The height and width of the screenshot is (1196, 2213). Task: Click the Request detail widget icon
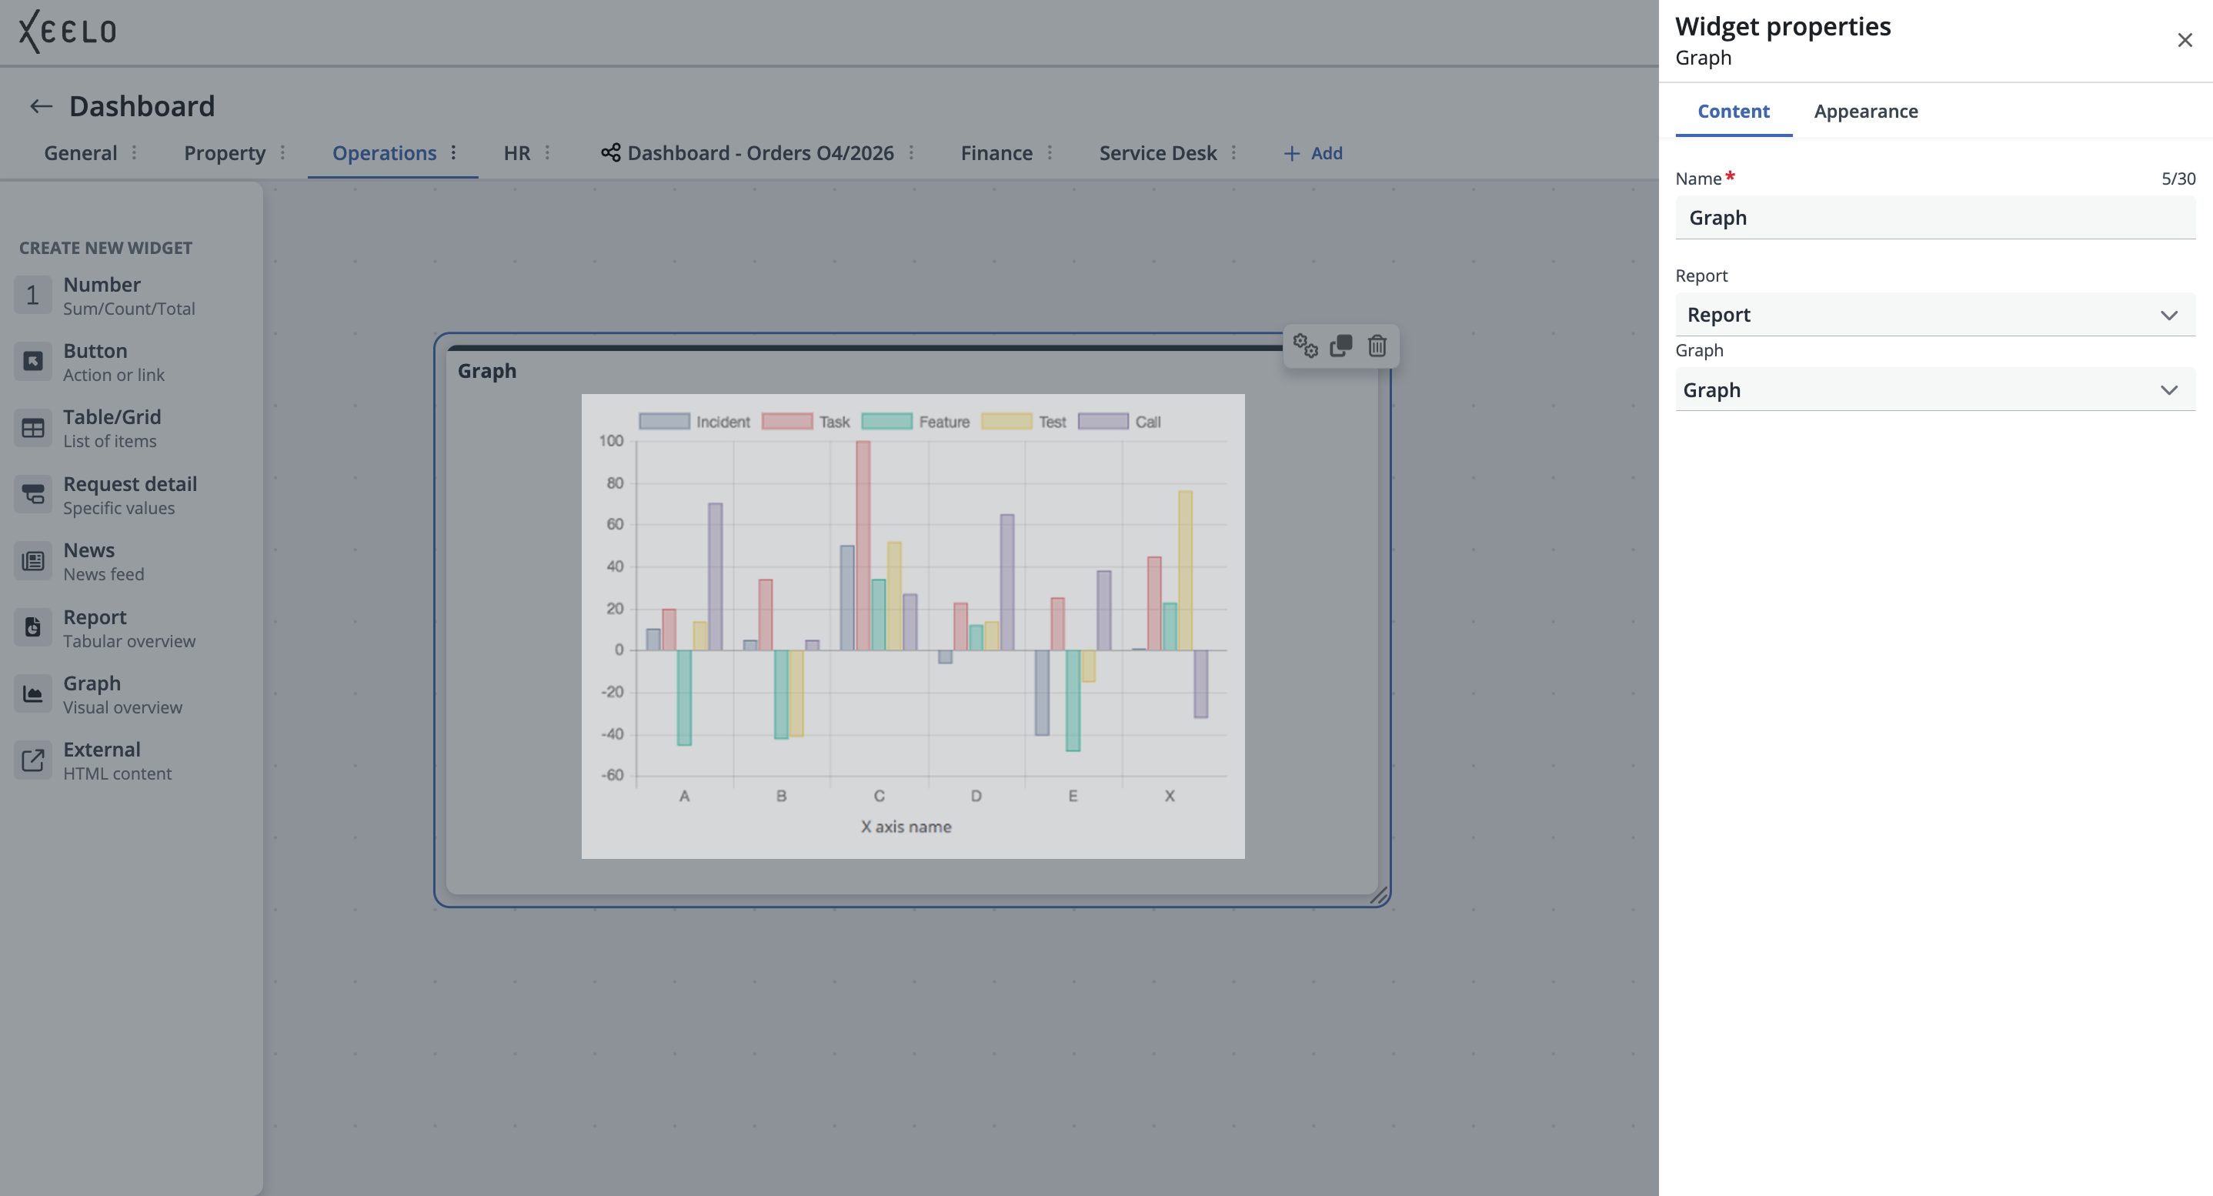click(32, 495)
